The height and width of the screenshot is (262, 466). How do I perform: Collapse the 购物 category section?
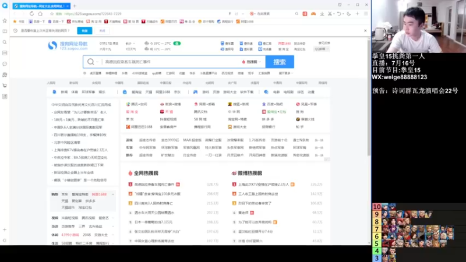click(x=113, y=194)
